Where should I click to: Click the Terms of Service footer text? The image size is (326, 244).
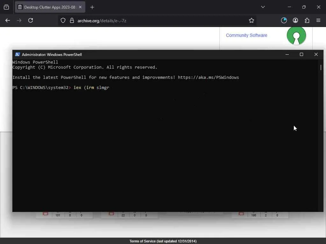163,241
